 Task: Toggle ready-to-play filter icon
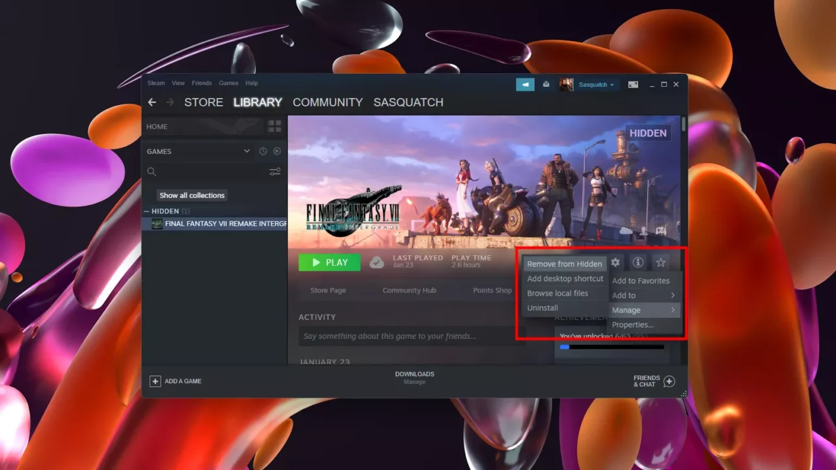pyautogui.click(x=277, y=151)
